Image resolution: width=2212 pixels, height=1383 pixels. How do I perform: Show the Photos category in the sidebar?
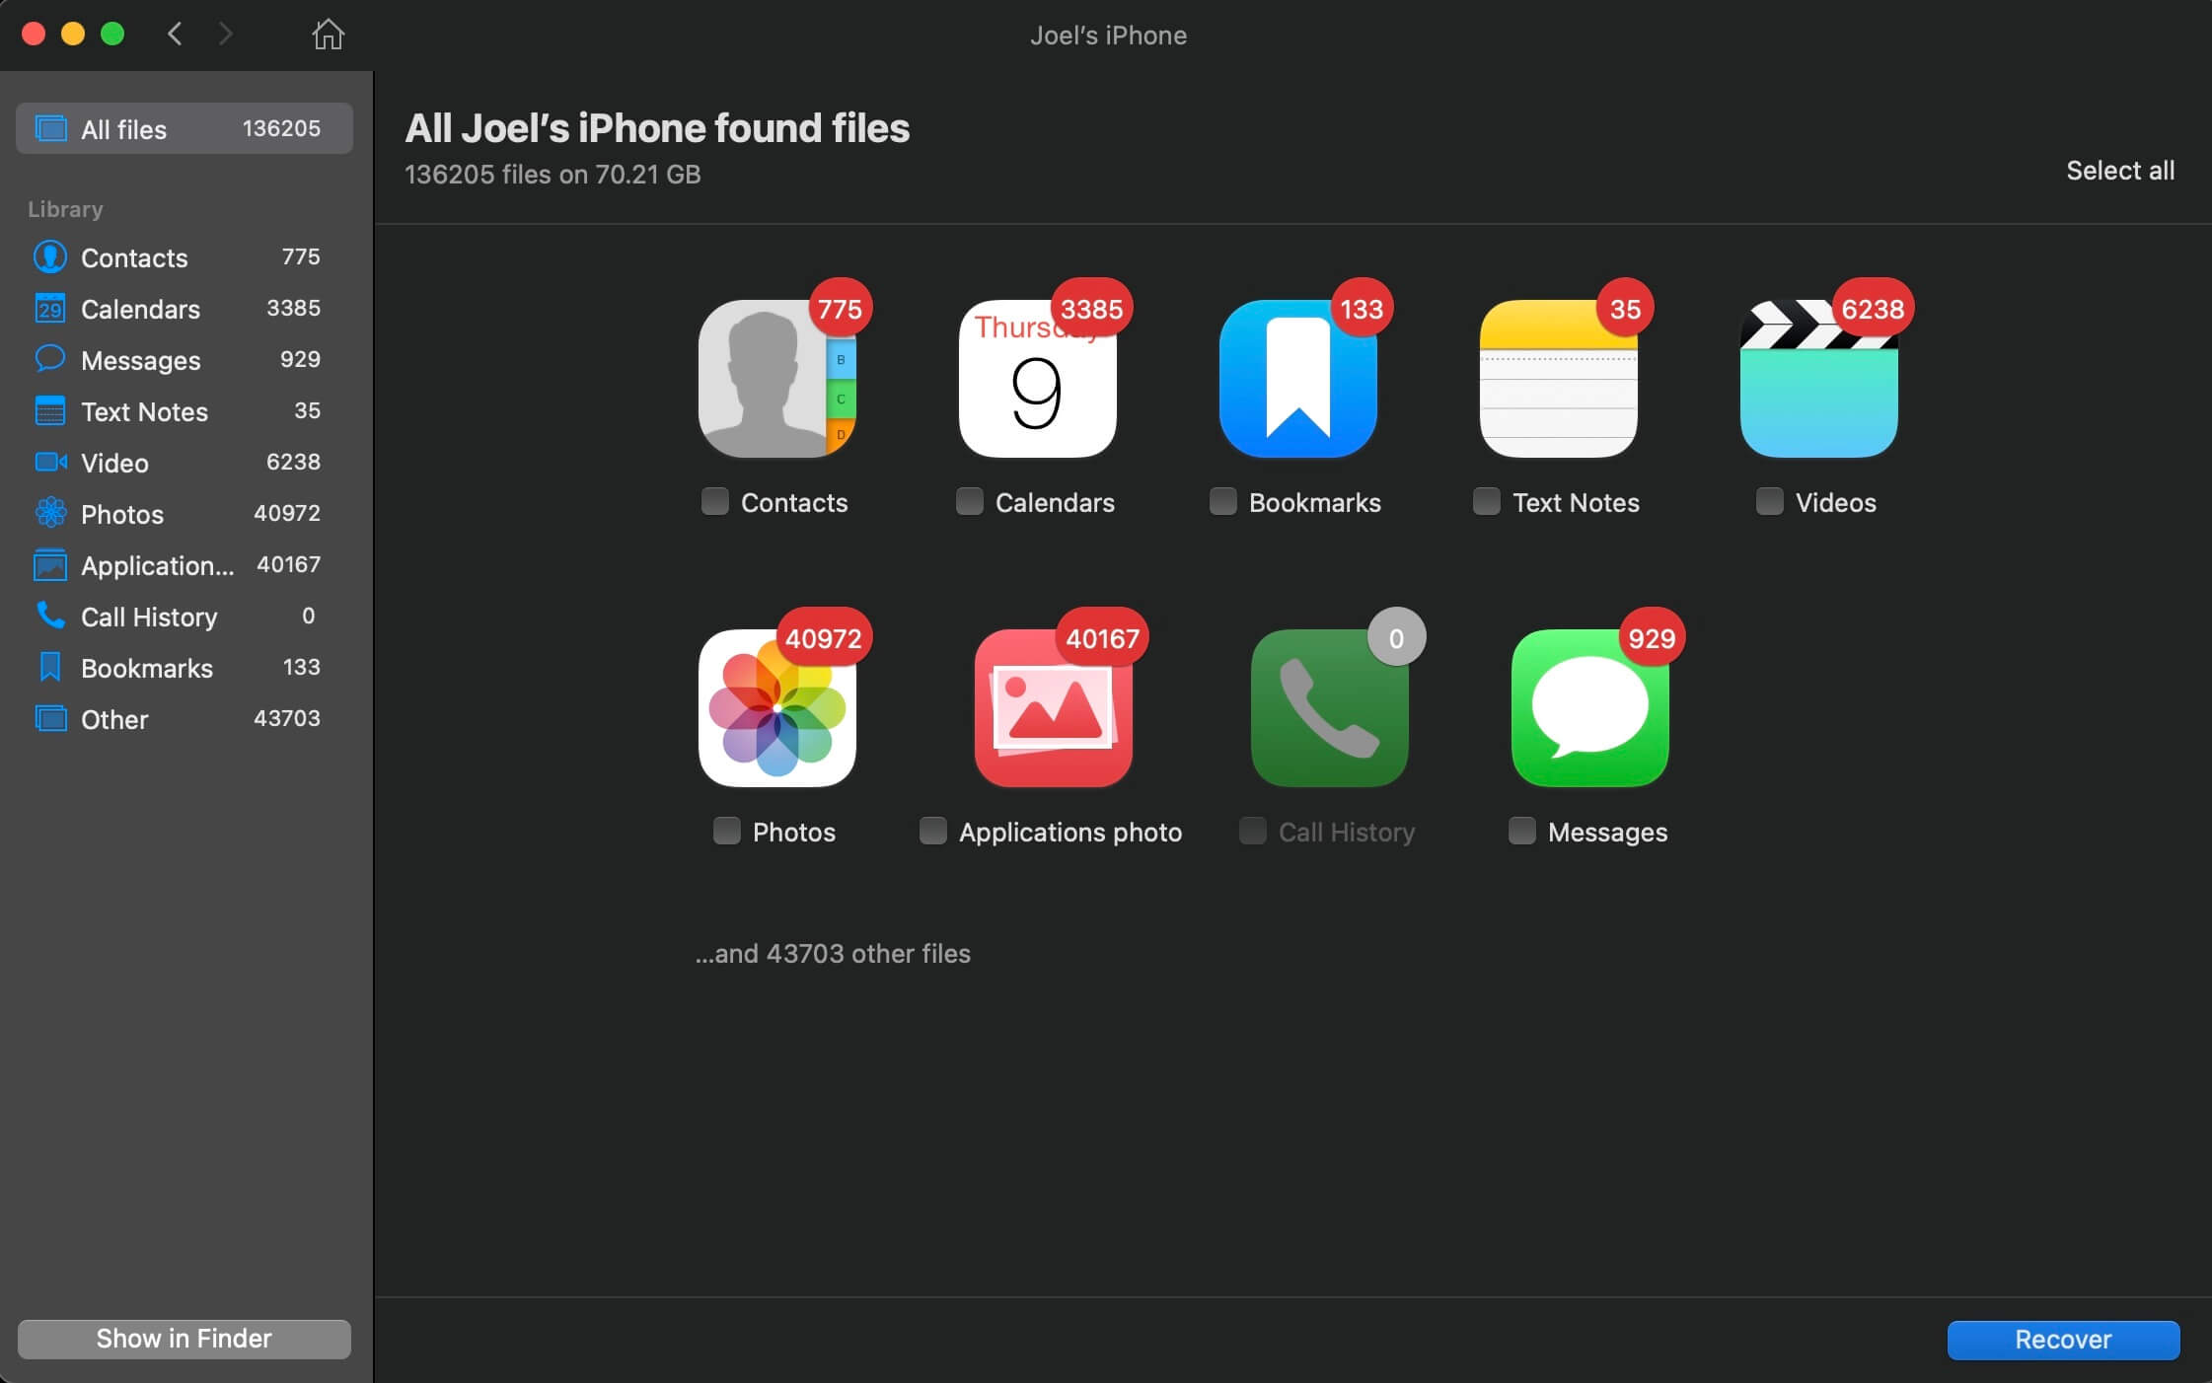click(184, 514)
